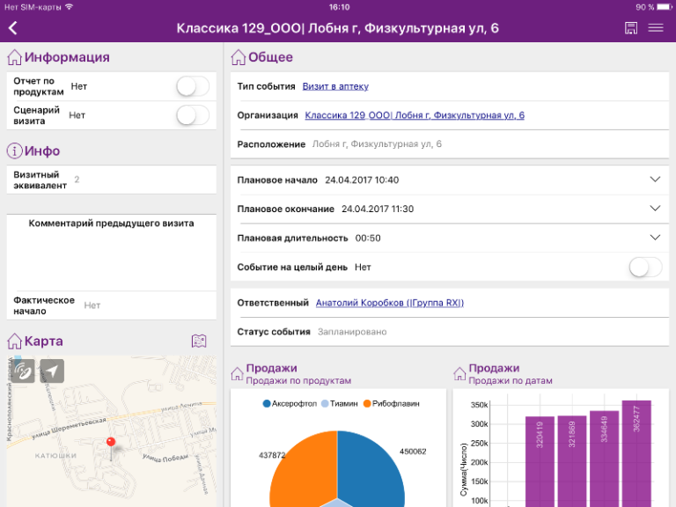Viewport: 676px width, 507px height.
Task: Tap the Продажи по датам subtitle
Action: [x=511, y=380]
